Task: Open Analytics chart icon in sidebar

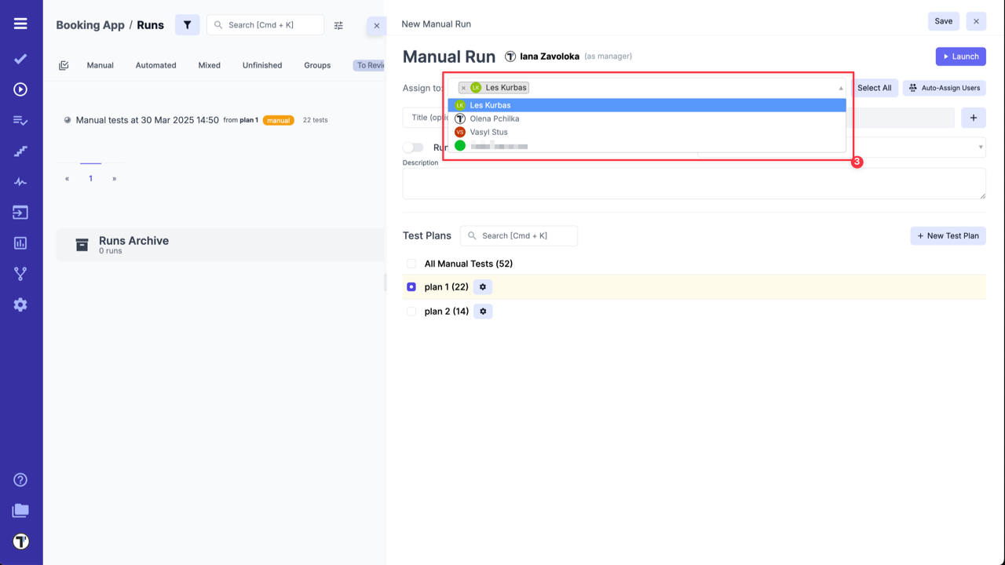Action: (20, 243)
